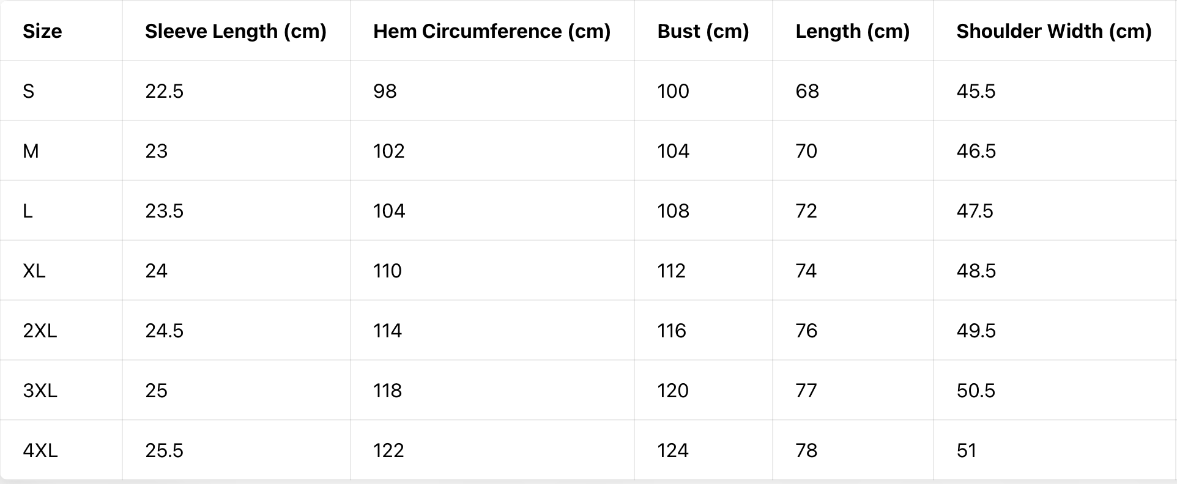This screenshot has height=484, width=1177.
Task: Select sleeve length value 22.5
Action: click(164, 91)
